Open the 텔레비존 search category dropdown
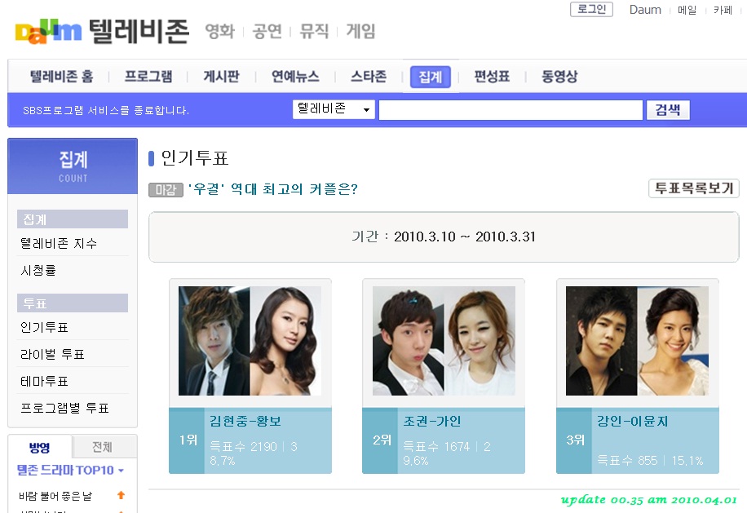Image resolution: width=747 pixels, height=513 pixels. pos(334,109)
